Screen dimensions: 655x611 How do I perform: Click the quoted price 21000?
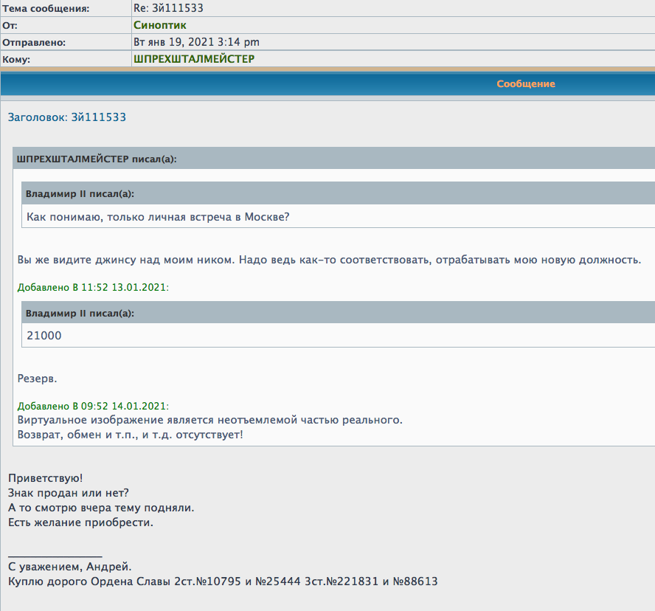coord(44,336)
